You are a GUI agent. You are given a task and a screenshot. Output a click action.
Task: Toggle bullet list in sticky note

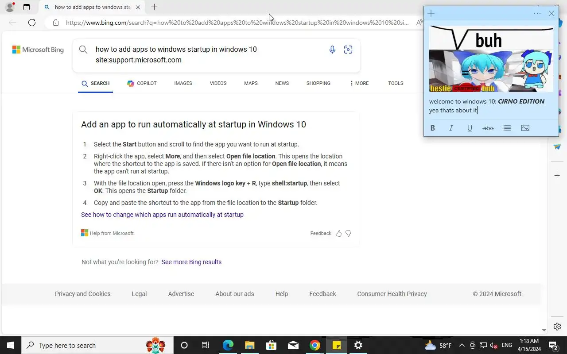pos(507,128)
